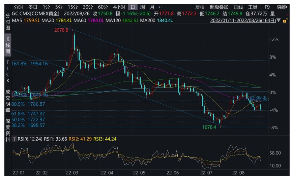Select the 61.8% 1747.37 Fibonacci level label

28,114
